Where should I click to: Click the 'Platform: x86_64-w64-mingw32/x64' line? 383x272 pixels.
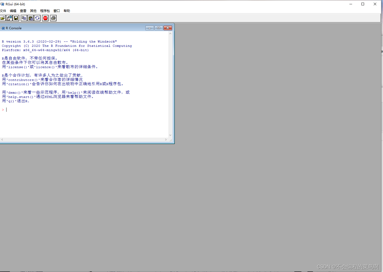pyautogui.click(x=45, y=50)
